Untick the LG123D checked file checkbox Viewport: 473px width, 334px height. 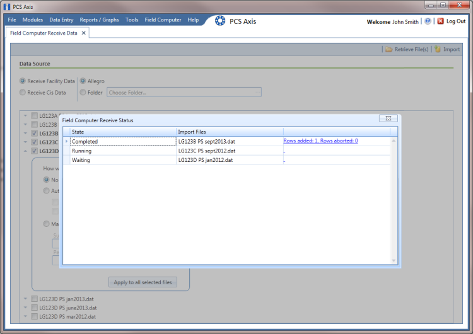pos(35,151)
